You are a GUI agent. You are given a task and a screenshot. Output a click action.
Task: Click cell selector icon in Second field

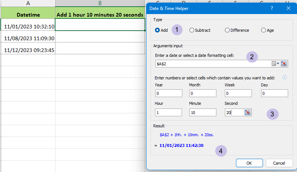(x=248, y=113)
